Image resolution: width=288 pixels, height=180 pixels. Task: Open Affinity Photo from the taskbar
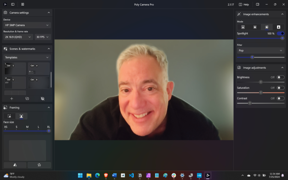click(x=148, y=175)
